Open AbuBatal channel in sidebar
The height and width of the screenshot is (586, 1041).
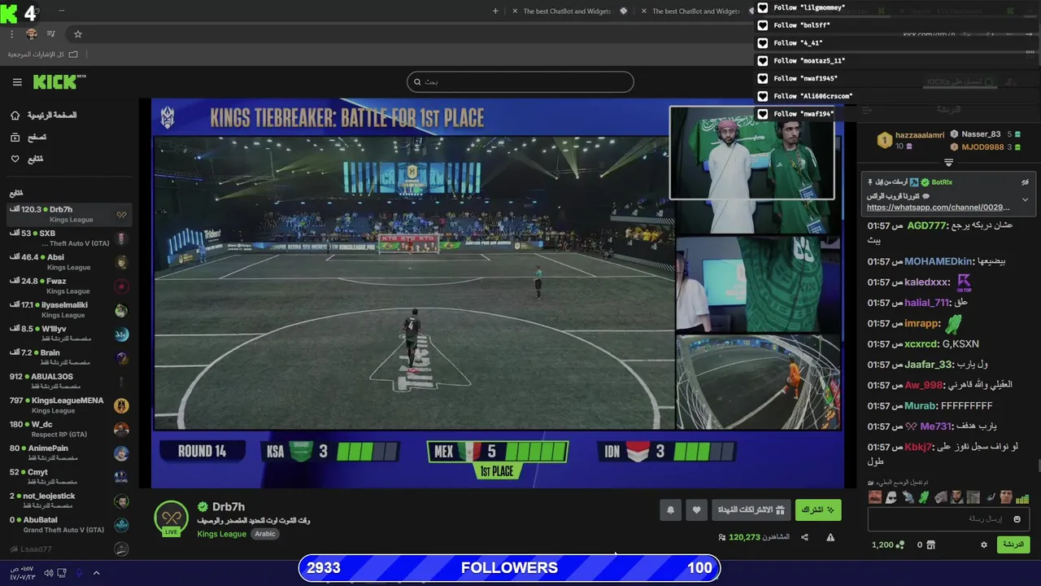click(x=68, y=525)
